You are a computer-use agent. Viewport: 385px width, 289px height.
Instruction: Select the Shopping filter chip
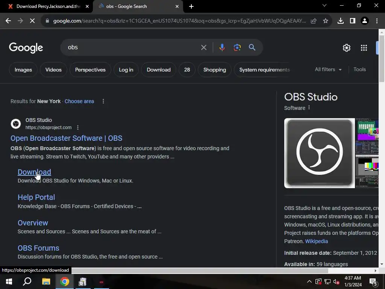pos(215,70)
